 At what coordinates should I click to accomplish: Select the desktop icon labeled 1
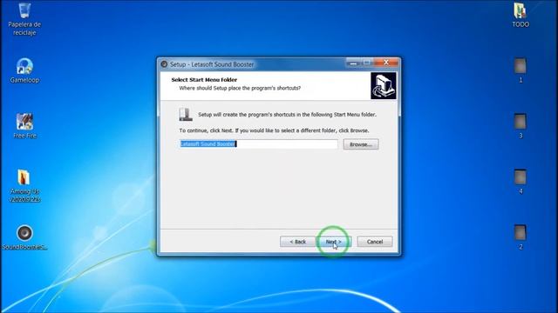coord(521,70)
